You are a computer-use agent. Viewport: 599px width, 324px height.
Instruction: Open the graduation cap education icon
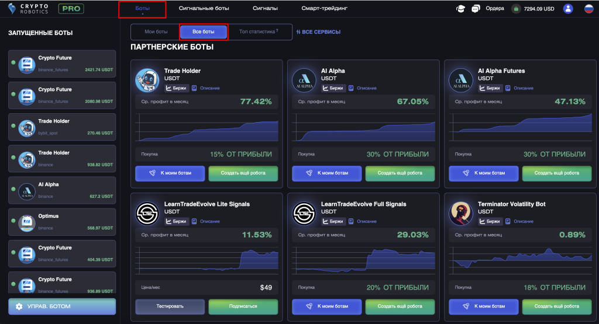(x=460, y=8)
